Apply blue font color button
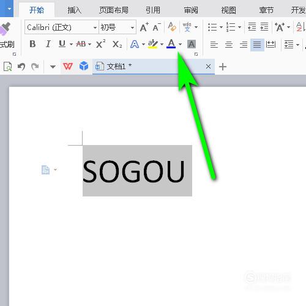 [171, 43]
